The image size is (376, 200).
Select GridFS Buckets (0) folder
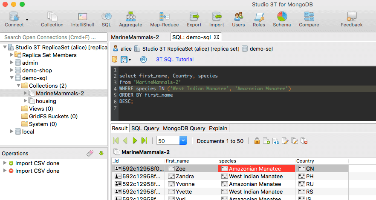tap(53, 116)
